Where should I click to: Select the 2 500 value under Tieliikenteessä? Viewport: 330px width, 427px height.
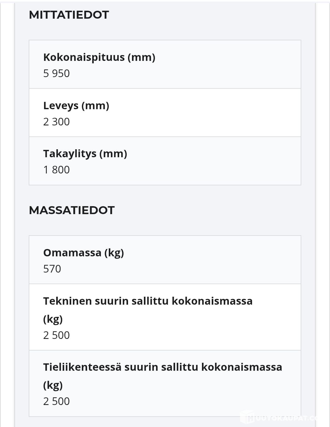[x=57, y=401]
